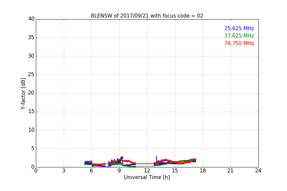Click the y-axis tick label '15'
This screenshot has width=287, height=191.
pos(31,111)
